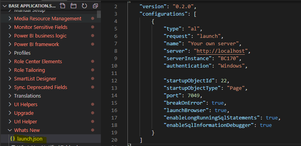
Task: Click the explorer scrollbar thumb
Action: [99, 14]
